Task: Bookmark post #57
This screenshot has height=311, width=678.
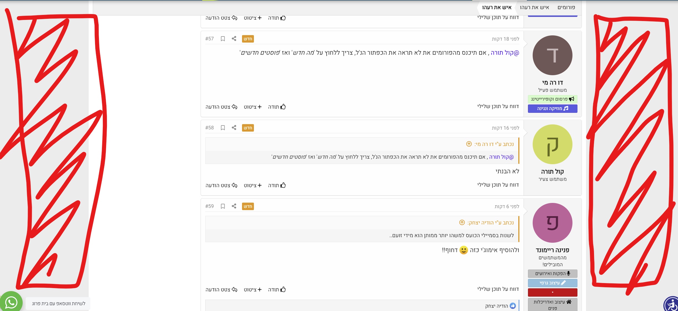Action: coord(223,39)
